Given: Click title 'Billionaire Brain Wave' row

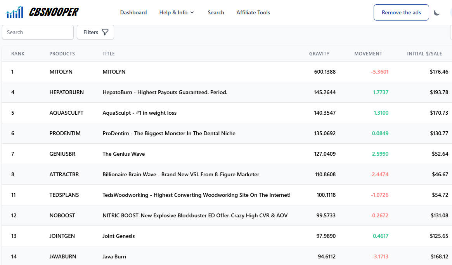Looking at the screenshot, I should [x=181, y=174].
